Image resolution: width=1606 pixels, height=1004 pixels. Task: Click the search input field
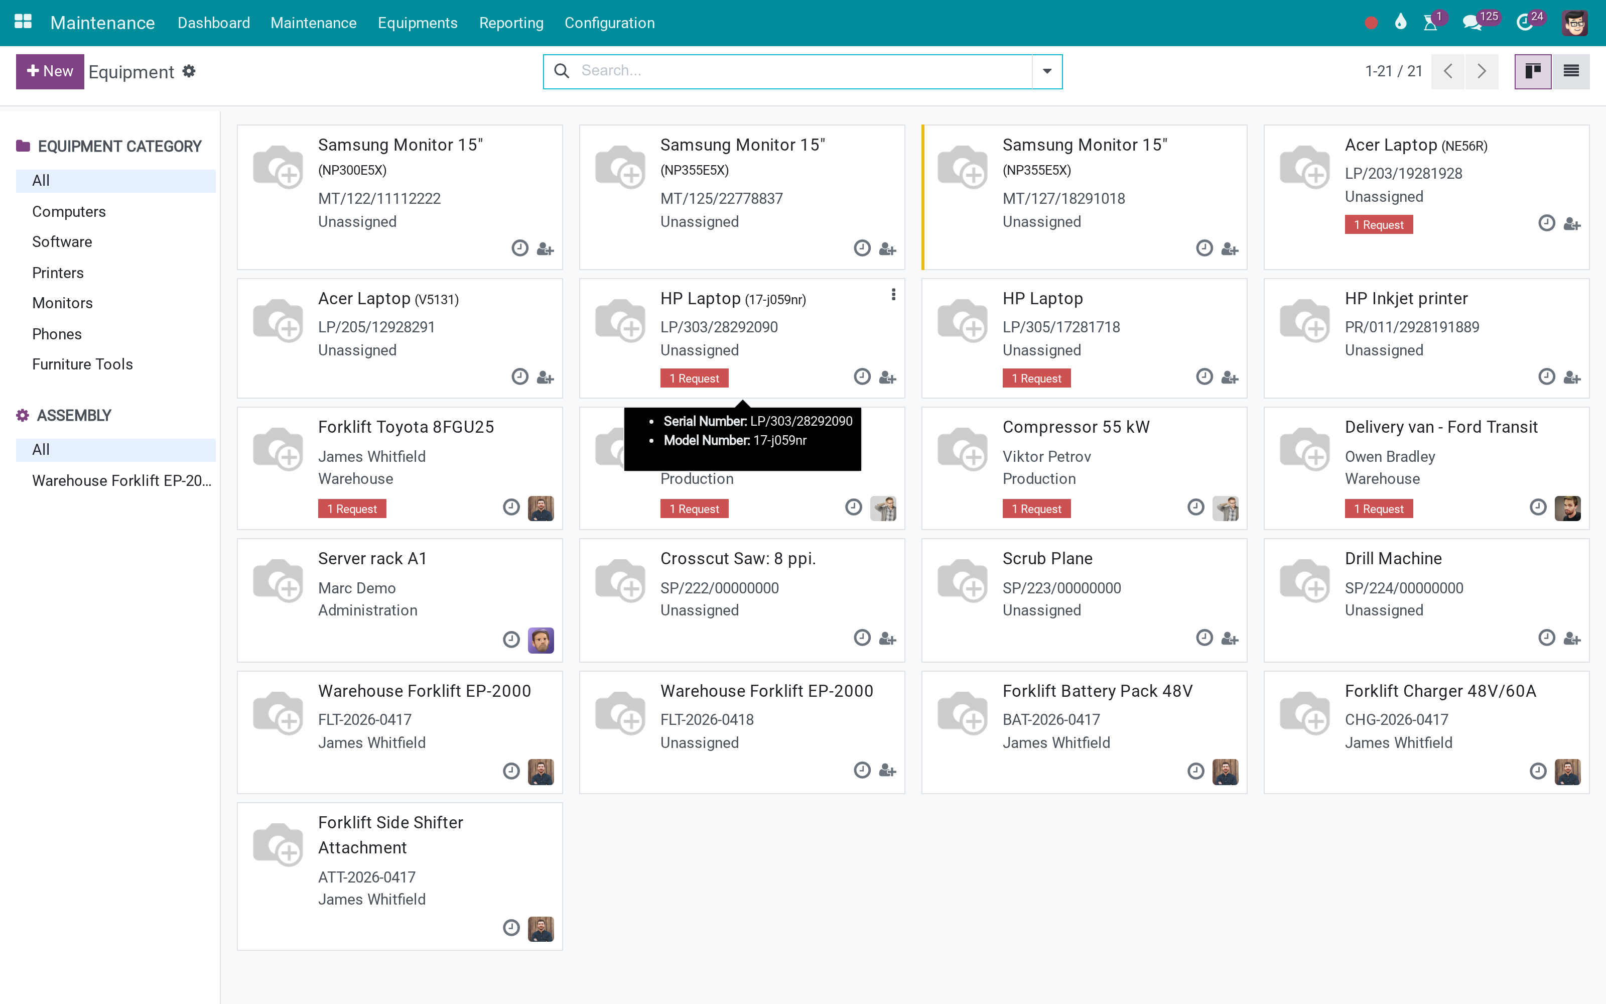click(803, 71)
